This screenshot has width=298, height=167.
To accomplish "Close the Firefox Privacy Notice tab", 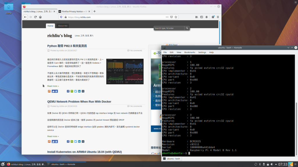I will 89,12.
